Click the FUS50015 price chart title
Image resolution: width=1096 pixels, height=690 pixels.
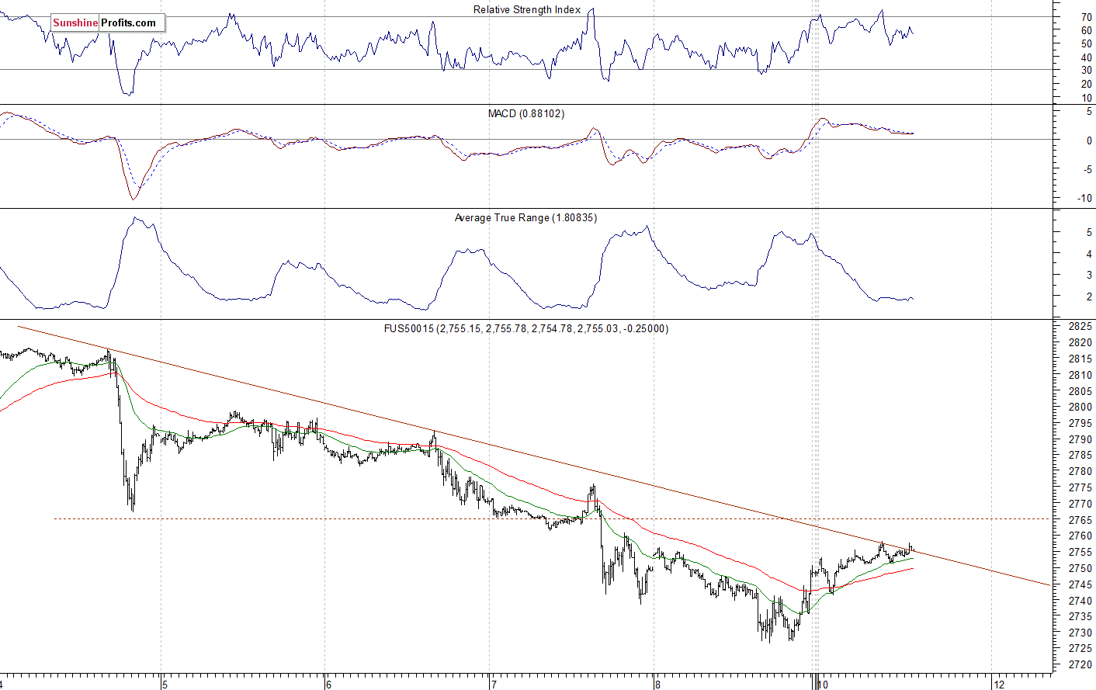click(525, 329)
